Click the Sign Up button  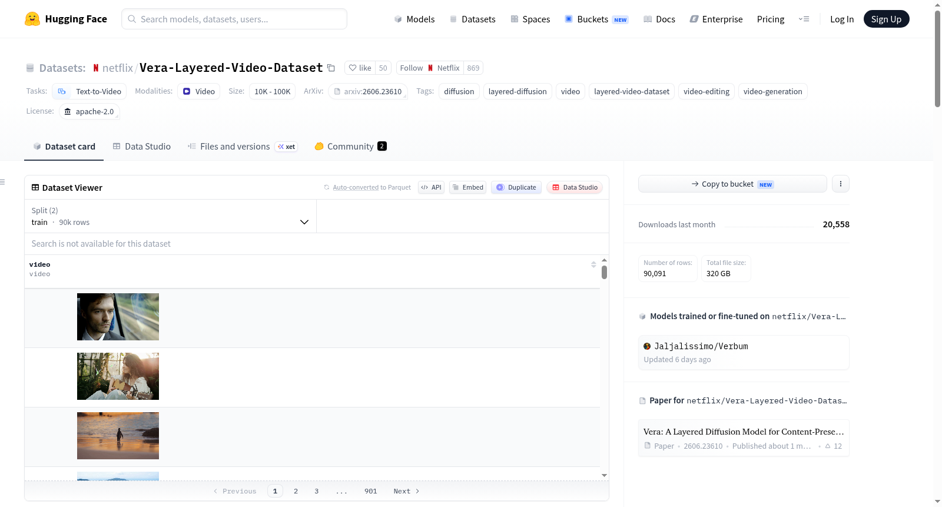[x=886, y=19]
